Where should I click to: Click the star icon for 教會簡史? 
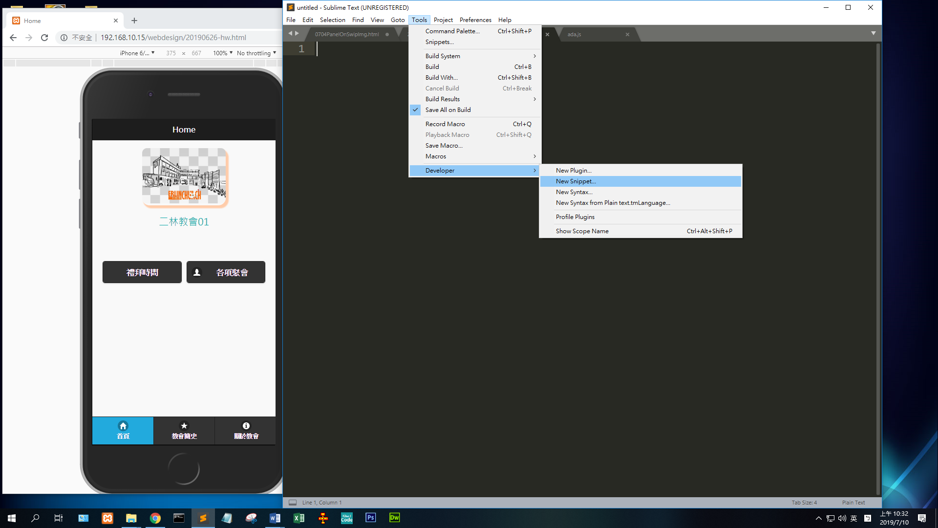[x=184, y=426]
